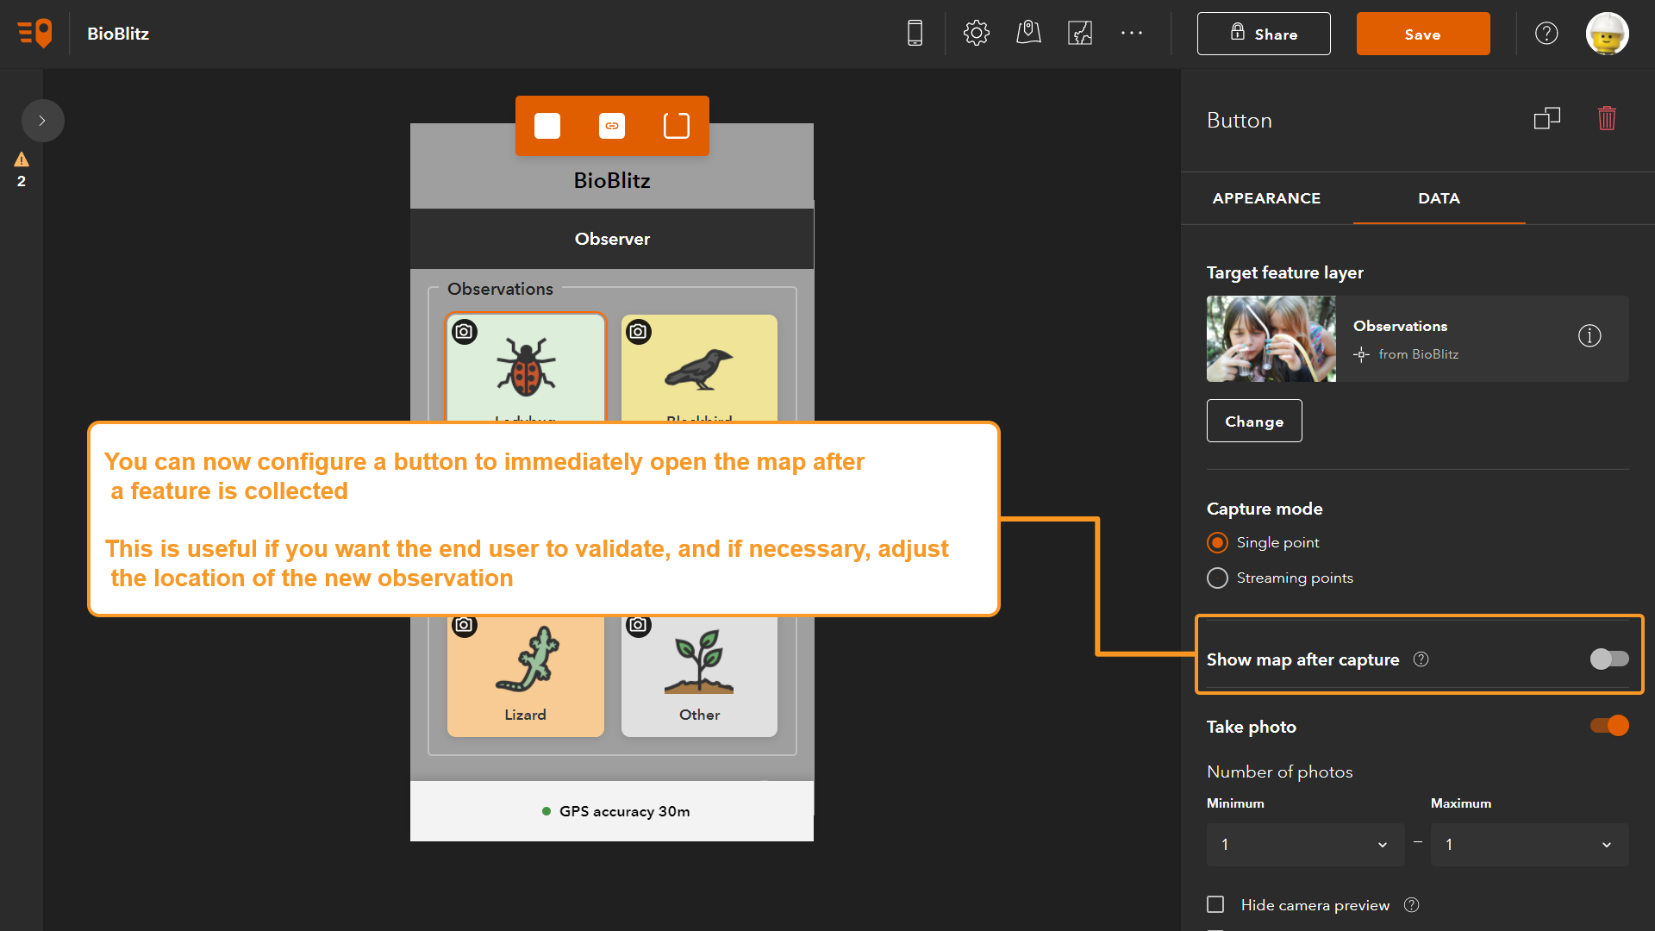
Task: Click the Change button for target feature layer
Action: pos(1253,421)
